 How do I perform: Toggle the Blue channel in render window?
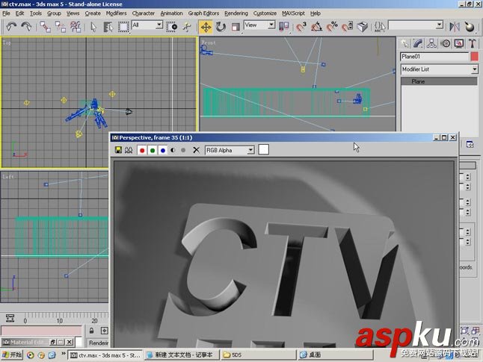click(x=163, y=150)
